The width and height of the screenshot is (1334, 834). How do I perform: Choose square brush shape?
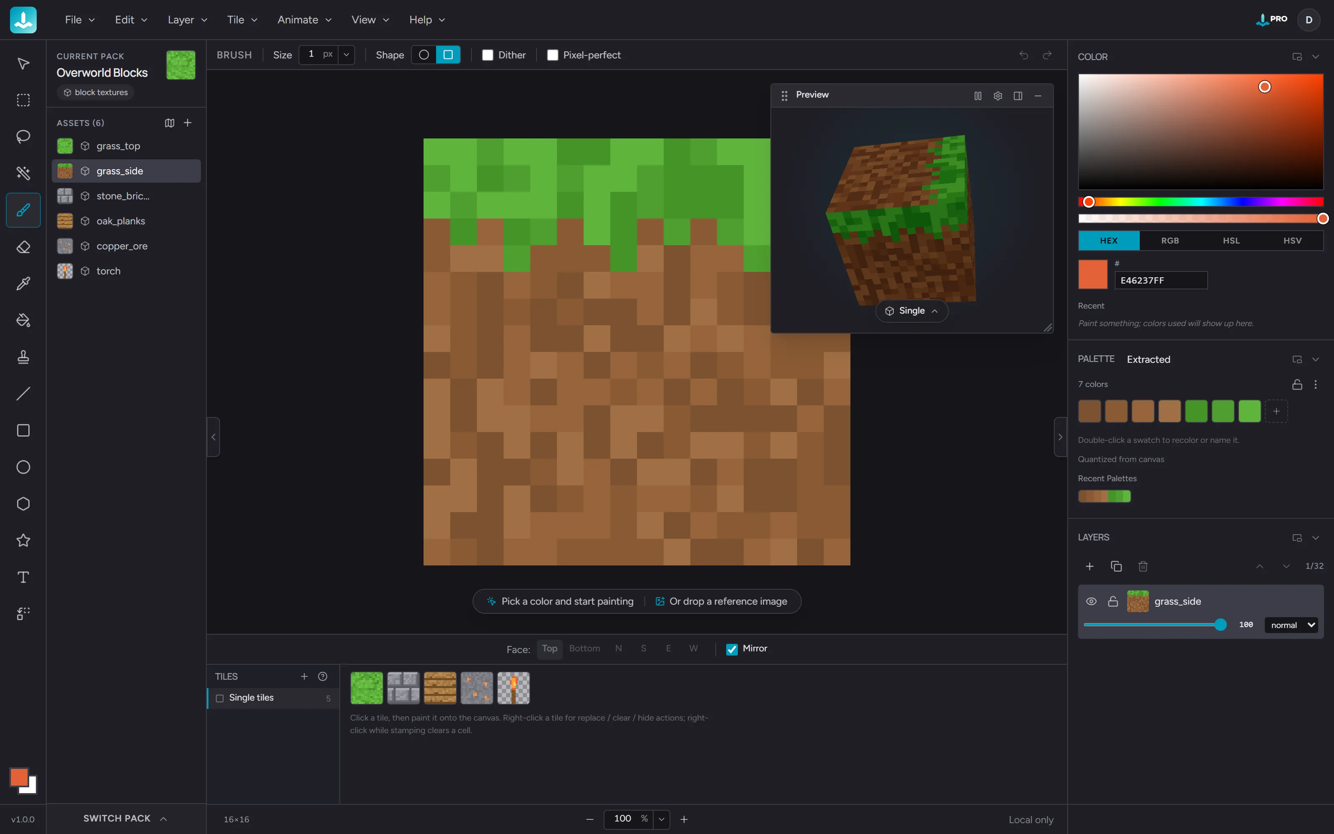pyautogui.click(x=448, y=55)
